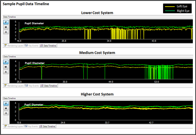Open Rendering Layers tab under Medium Cost System
This screenshot has width=196, height=135.
point(14,86)
